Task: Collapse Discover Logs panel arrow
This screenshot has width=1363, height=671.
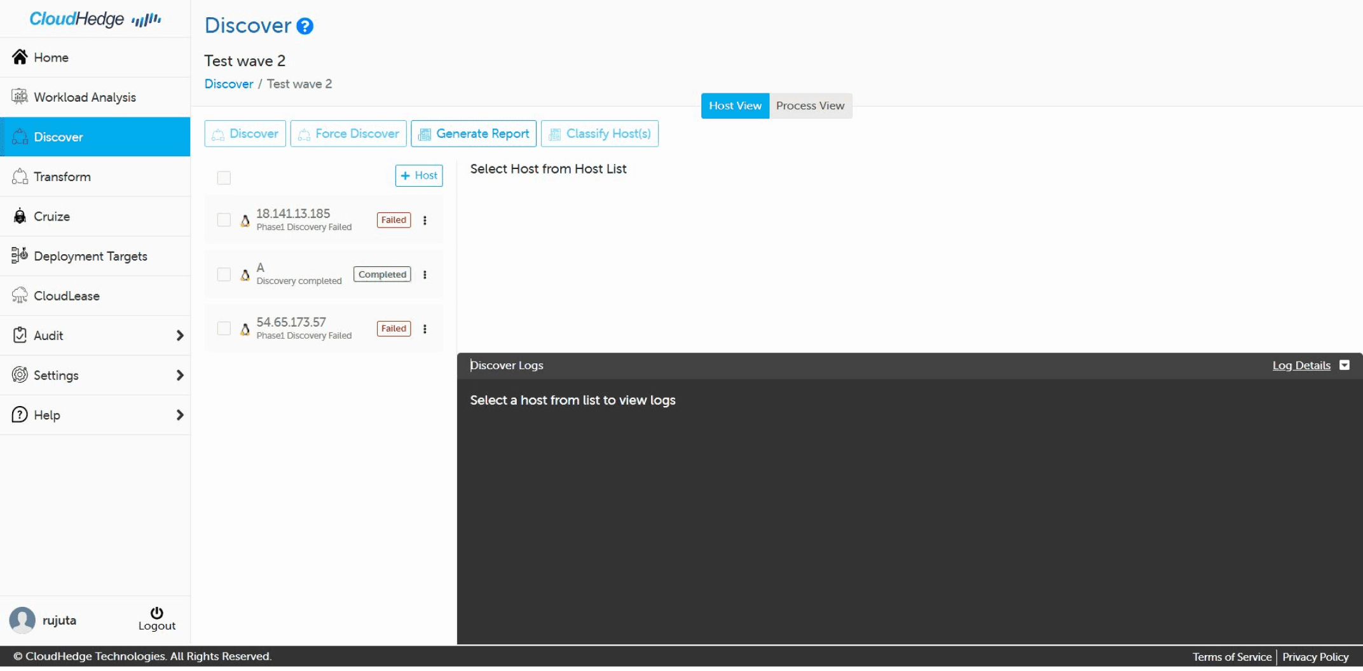Action: [1345, 365]
